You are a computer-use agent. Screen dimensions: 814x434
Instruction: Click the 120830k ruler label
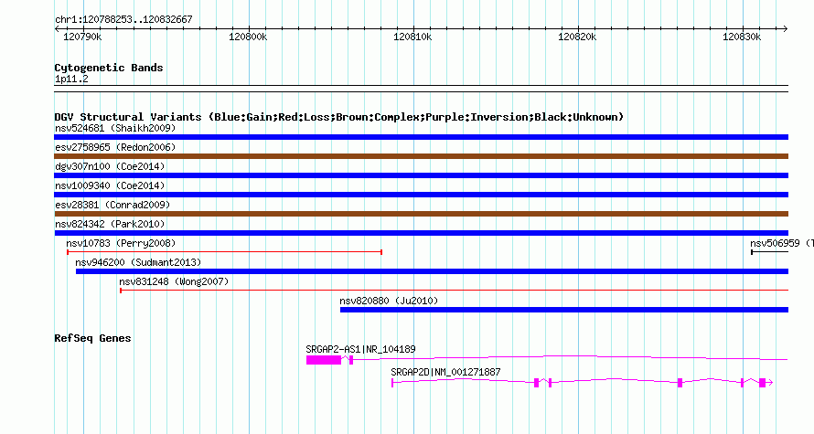click(x=742, y=37)
